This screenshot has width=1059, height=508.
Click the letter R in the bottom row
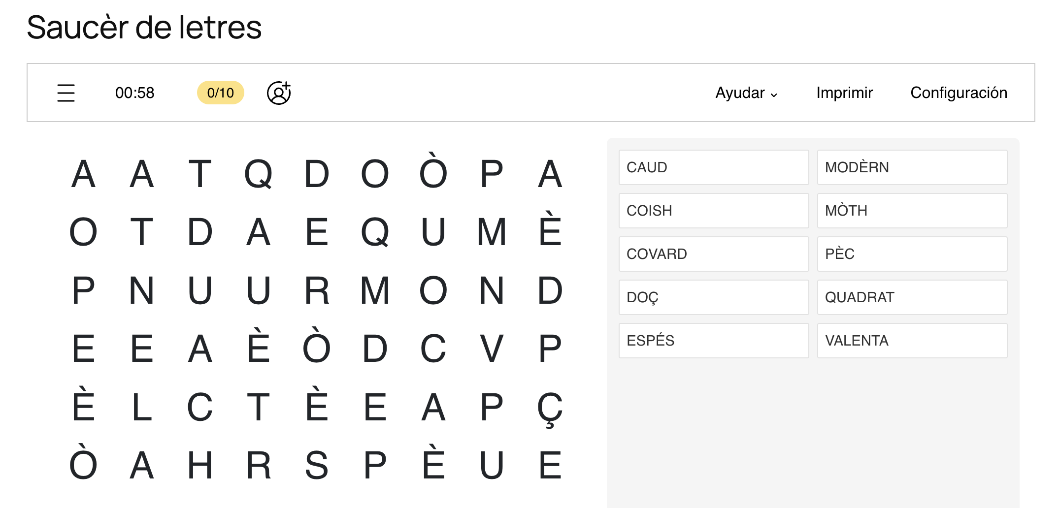tap(259, 465)
